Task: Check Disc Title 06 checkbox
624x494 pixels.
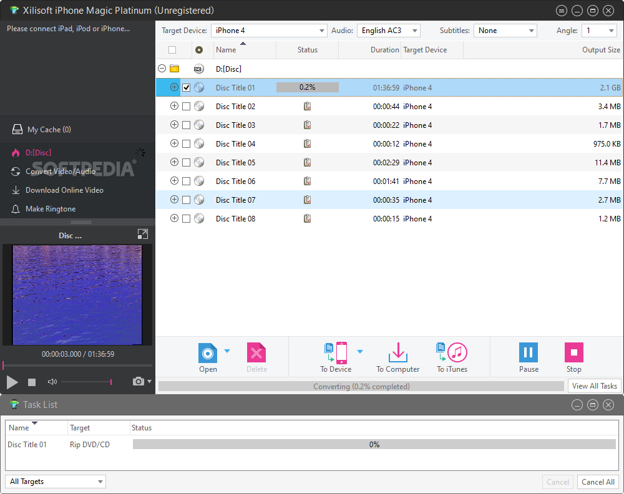Action: point(186,181)
